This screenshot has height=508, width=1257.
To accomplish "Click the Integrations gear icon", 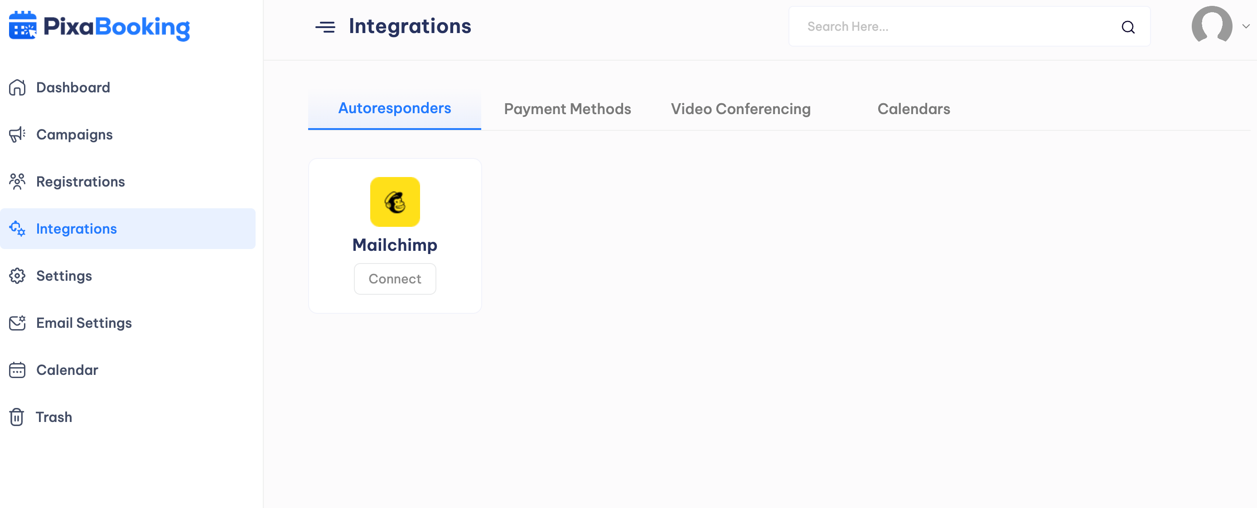I will coord(17,229).
